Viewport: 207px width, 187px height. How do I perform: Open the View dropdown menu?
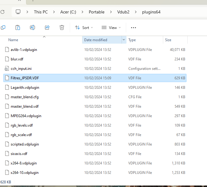111,28
